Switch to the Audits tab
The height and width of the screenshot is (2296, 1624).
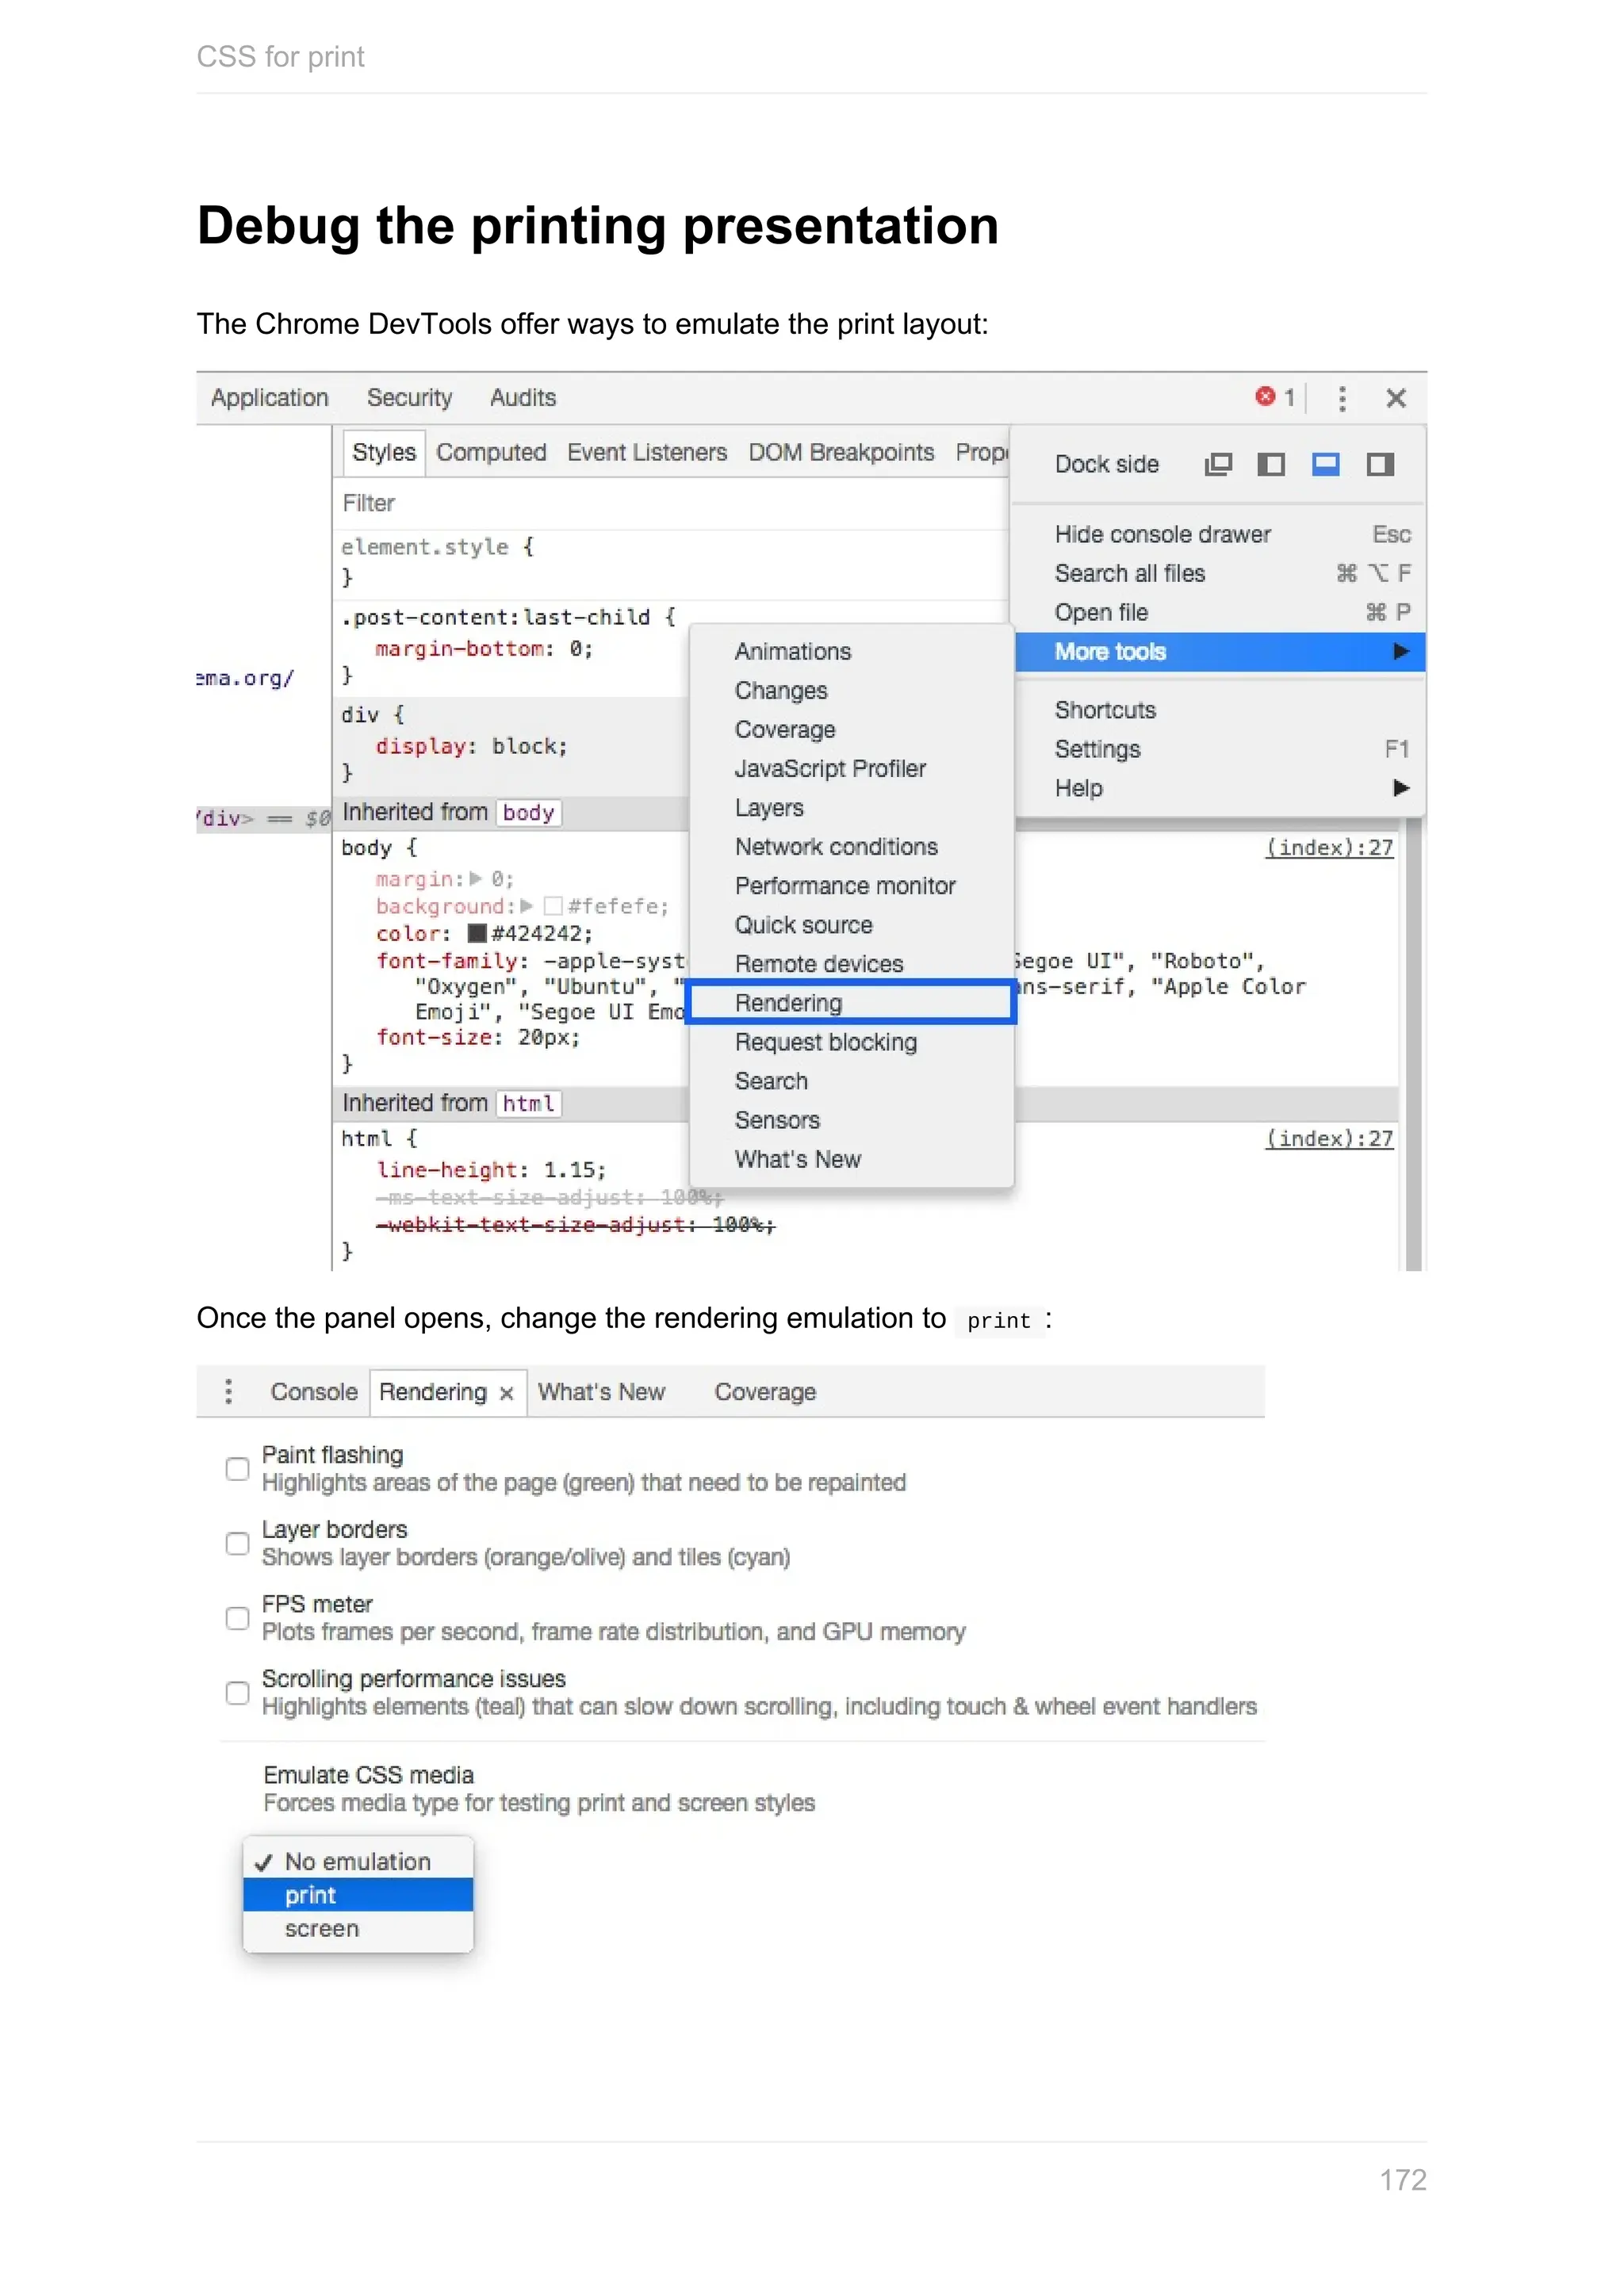click(523, 397)
